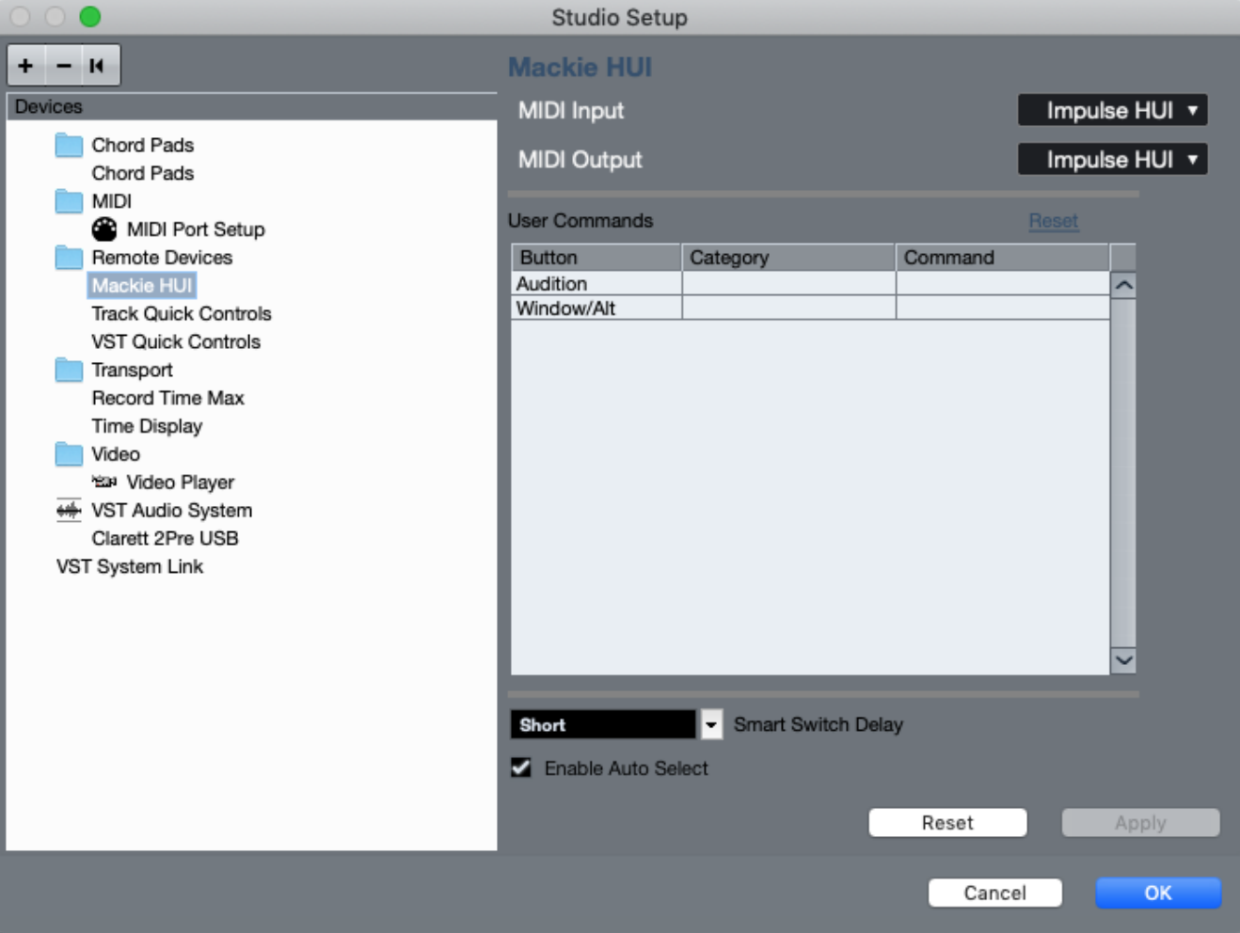Image resolution: width=1240 pixels, height=933 pixels.
Task: Click the Remote Devices folder icon
Action: click(69, 258)
